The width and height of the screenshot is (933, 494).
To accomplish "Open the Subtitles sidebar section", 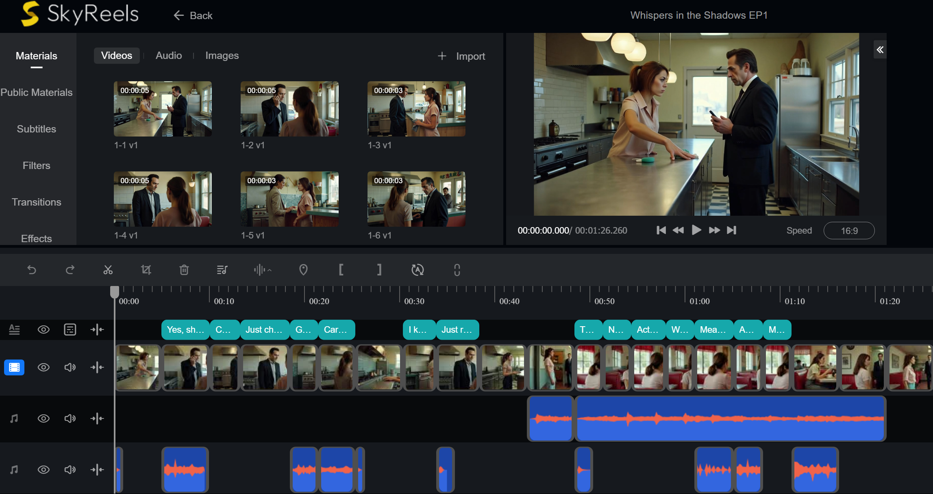I will [37, 129].
